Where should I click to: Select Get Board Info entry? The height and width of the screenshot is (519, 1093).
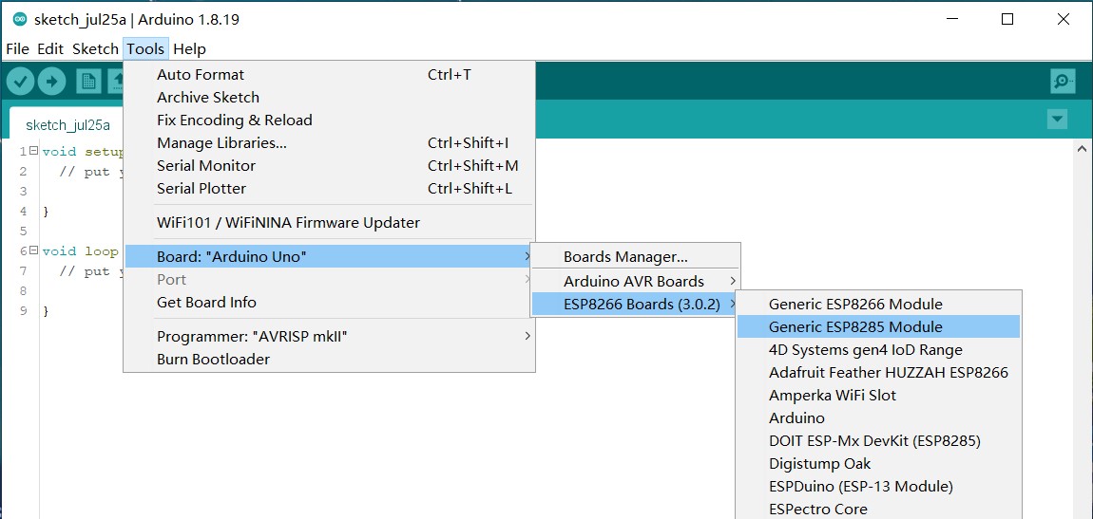(329, 302)
